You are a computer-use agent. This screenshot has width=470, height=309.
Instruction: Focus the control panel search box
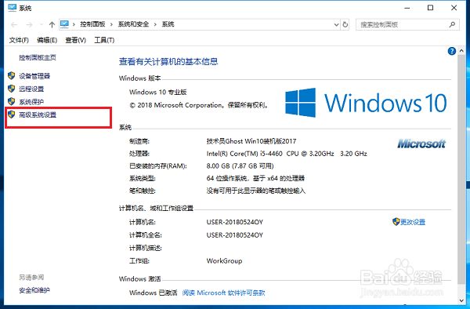[407, 24]
